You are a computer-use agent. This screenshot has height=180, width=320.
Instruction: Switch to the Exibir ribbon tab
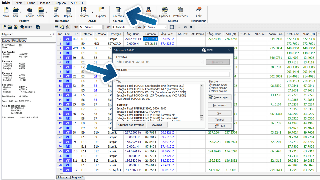click(x=18, y=3)
